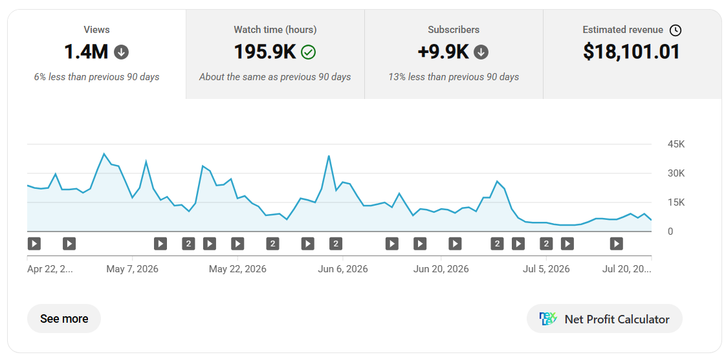Click the first video marker at Apr 22

[x=34, y=244]
